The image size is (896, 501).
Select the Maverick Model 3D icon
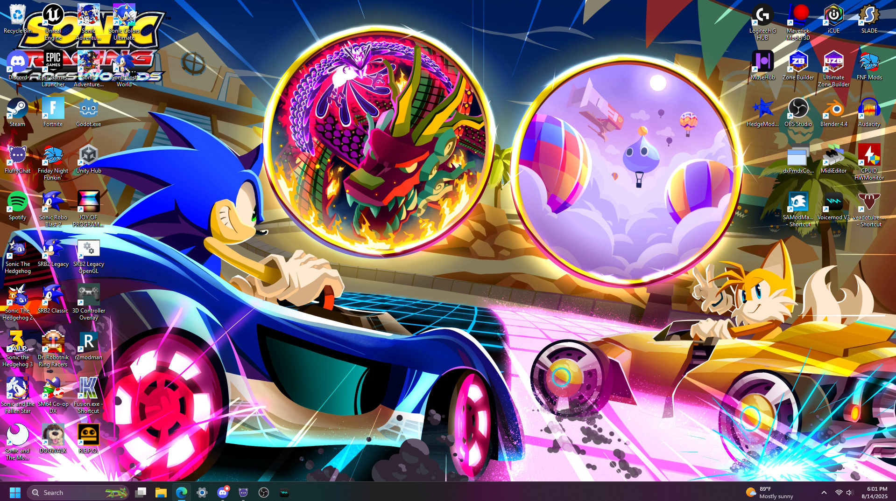tap(798, 22)
